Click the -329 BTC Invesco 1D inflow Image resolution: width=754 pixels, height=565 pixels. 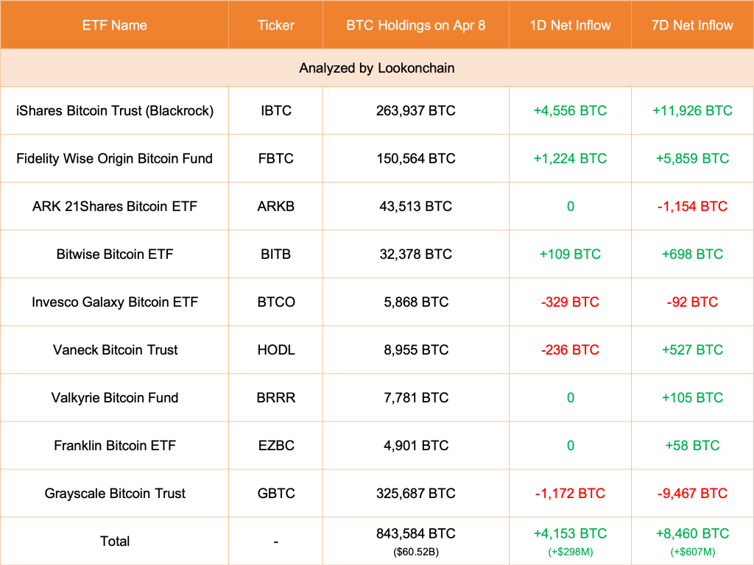point(570,302)
